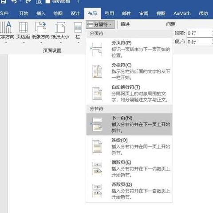
Task: Toggle the 导航窗格 checkbox in the quick access toolbar
Action: click(48, 1)
